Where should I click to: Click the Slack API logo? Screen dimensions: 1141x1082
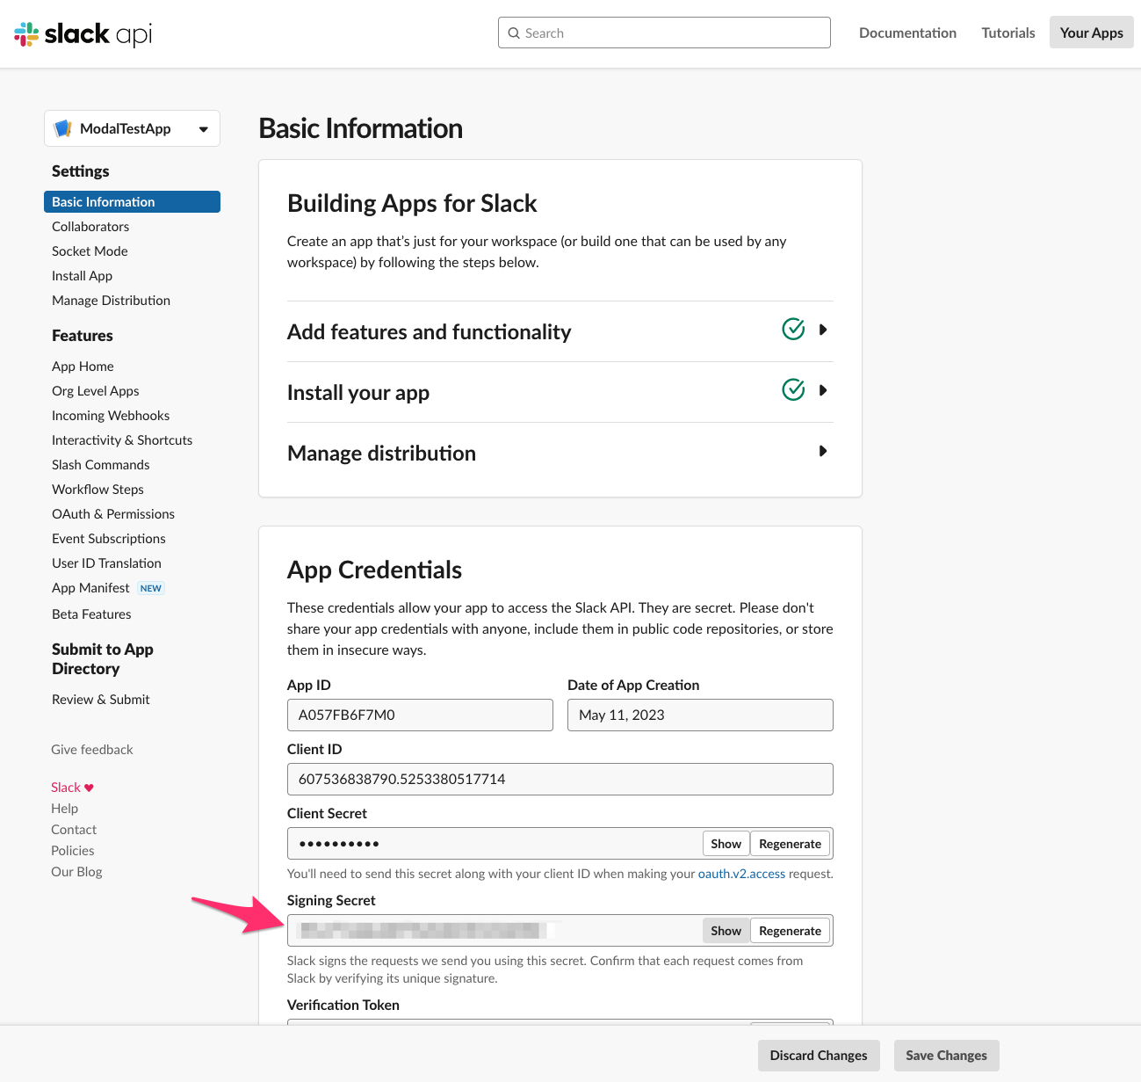[x=82, y=33]
